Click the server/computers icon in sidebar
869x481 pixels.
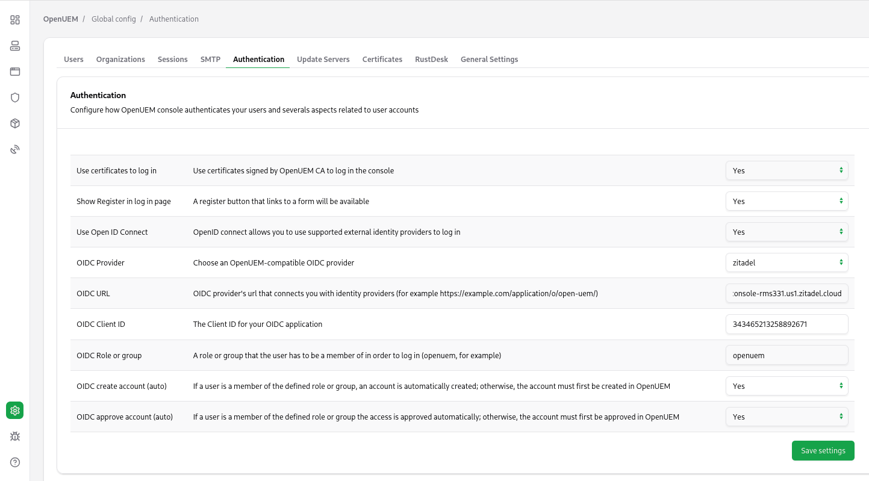15,46
